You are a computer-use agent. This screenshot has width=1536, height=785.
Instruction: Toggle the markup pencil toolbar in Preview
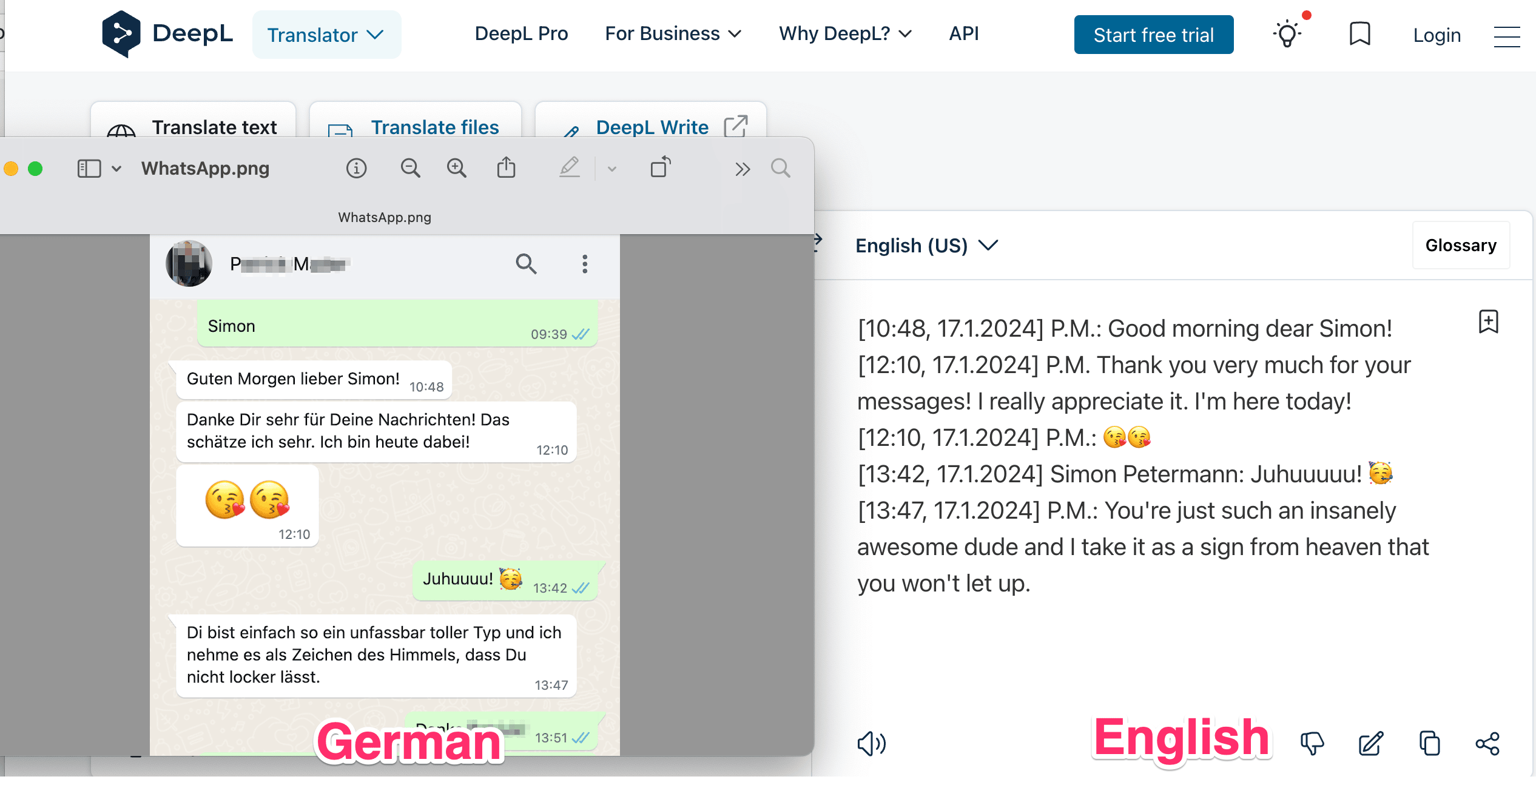click(x=569, y=167)
